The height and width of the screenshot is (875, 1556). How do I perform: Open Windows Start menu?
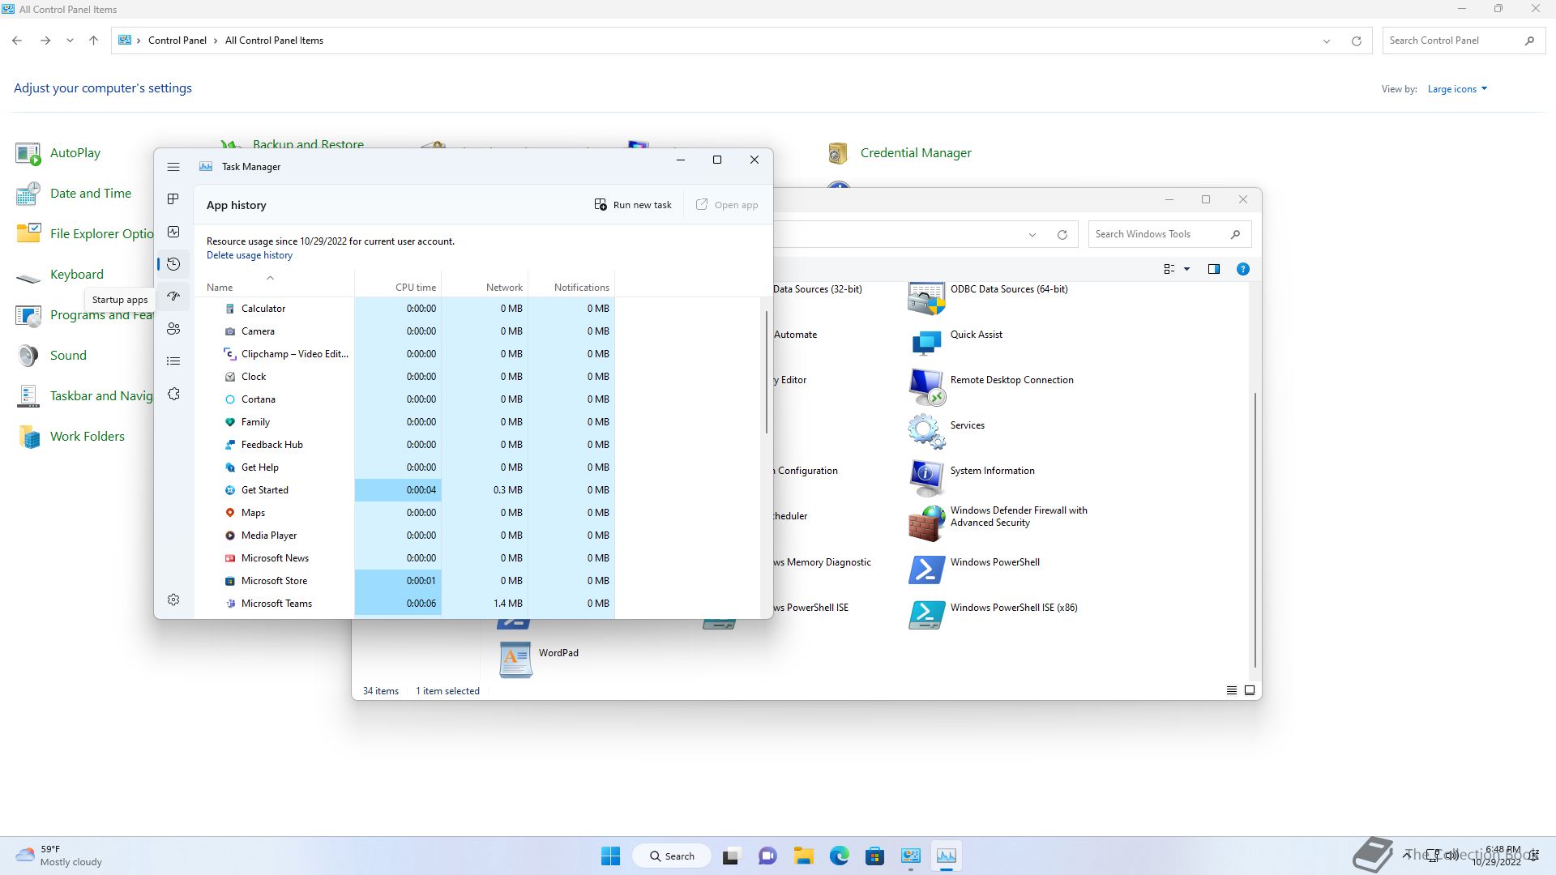[x=610, y=856]
